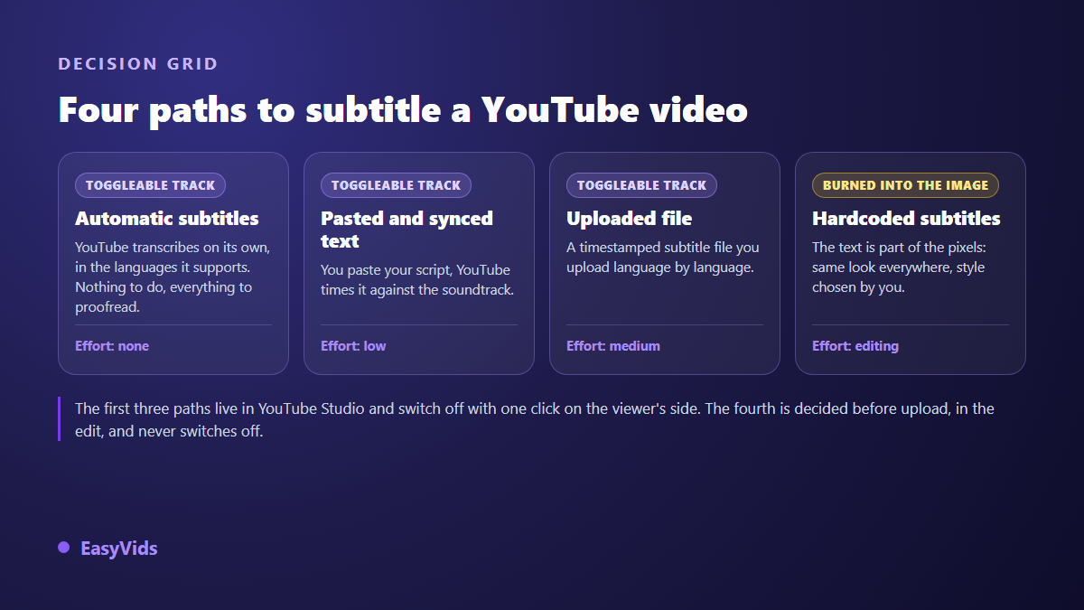1084x610 pixels.
Task: Click the 'Pasted and synced text' card title
Action: coord(406,230)
